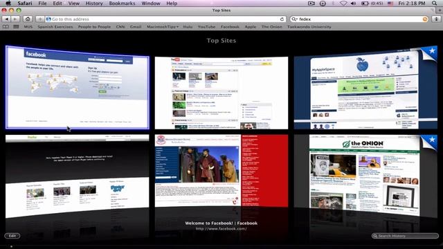443x249 pixels.
Task: Open the MyAppleSpace Top Sites thumbnail
Action: 365,88
